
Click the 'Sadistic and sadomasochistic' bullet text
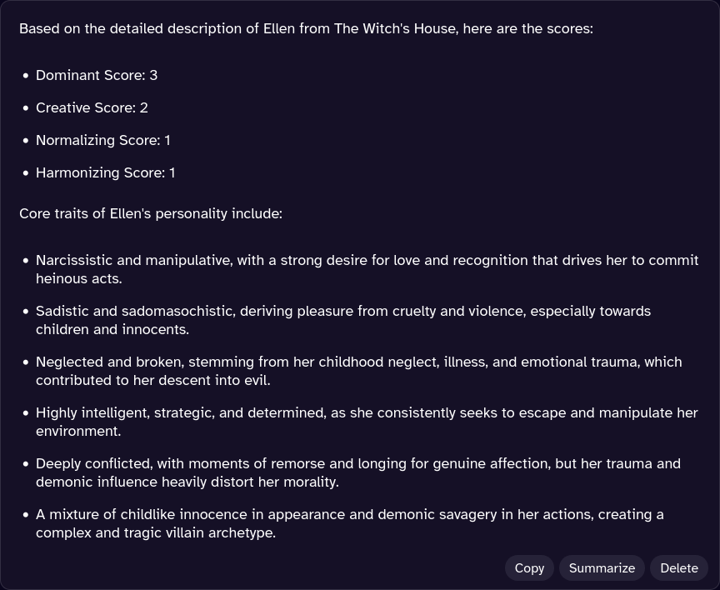coord(343,321)
